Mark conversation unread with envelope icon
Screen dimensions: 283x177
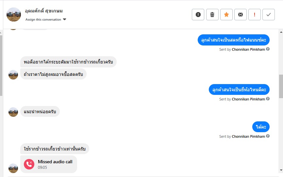pos(241,14)
